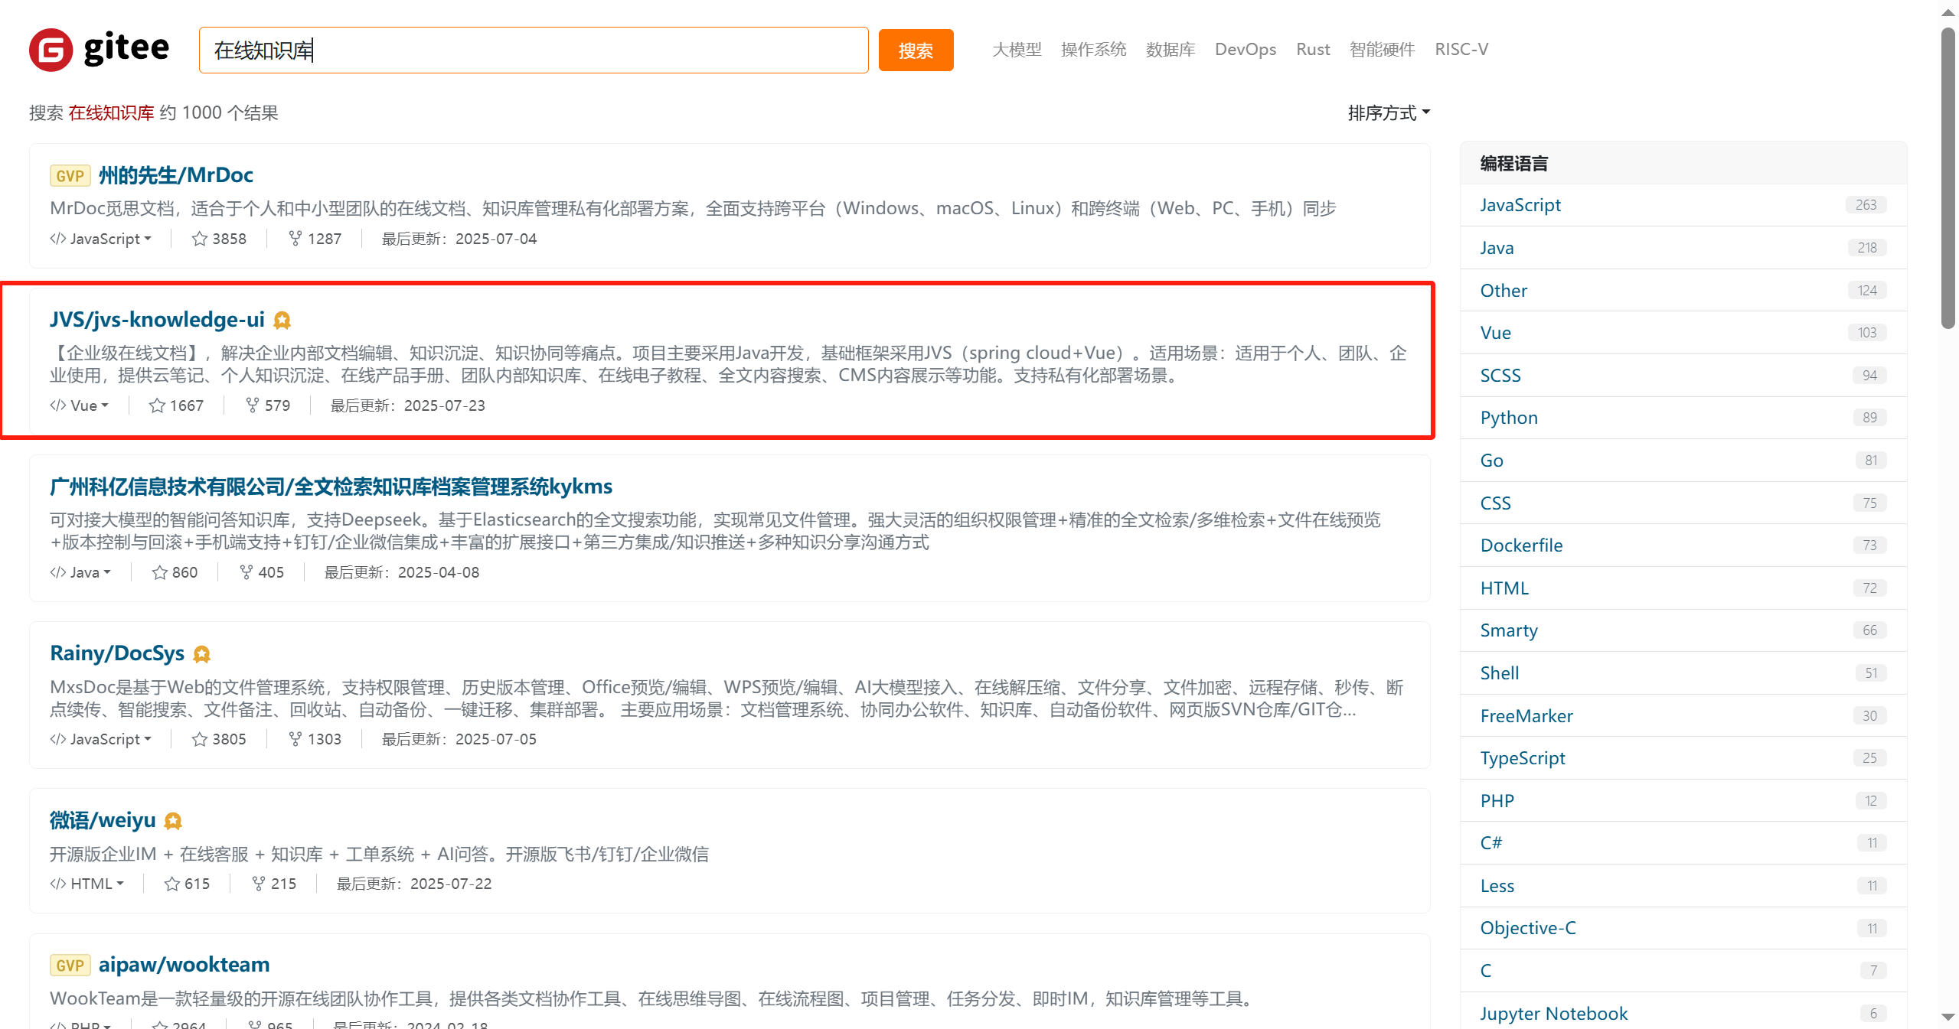Open the aipaw/wookteam repository
Screen dimensions: 1959x1029
(x=184, y=965)
